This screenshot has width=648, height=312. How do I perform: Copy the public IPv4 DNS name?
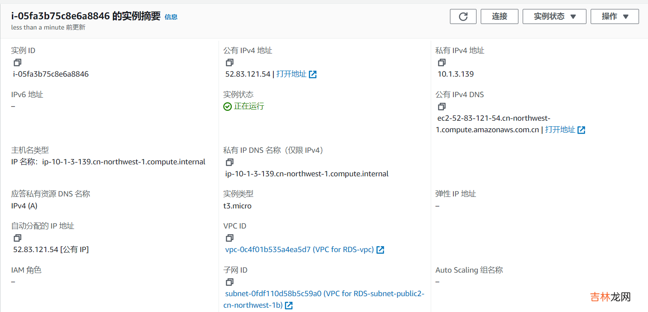[x=442, y=107]
